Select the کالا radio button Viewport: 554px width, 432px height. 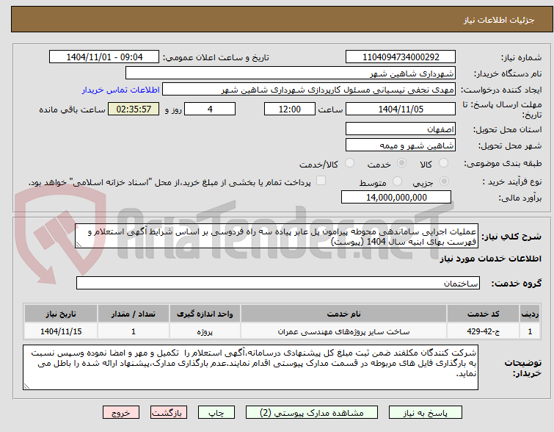pyautogui.click(x=443, y=163)
